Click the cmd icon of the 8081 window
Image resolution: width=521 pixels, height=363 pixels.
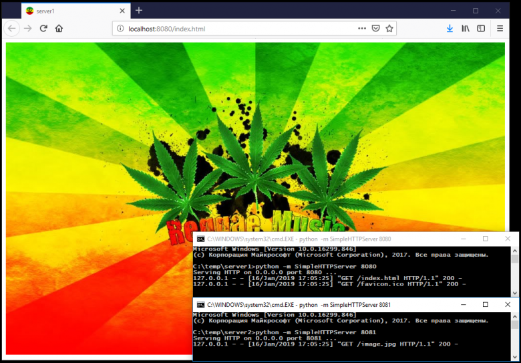[x=200, y=305]
